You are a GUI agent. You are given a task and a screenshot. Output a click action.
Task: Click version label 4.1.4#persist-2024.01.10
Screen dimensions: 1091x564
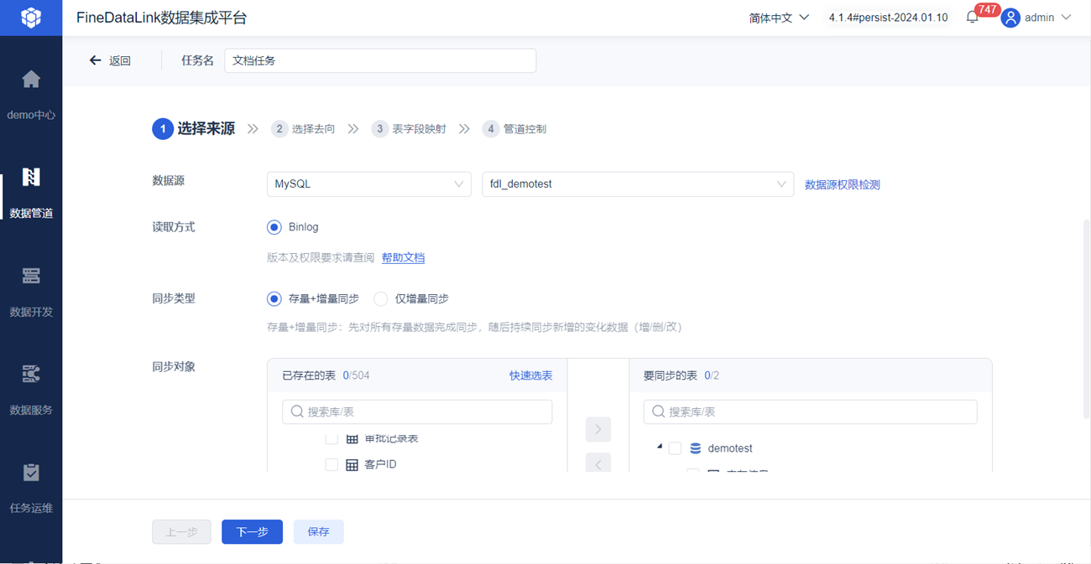pos(888,18)
